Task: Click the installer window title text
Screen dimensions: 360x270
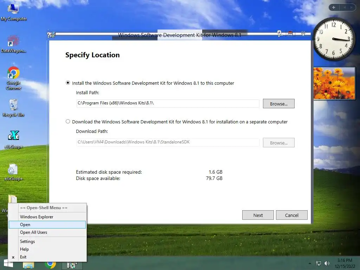Action: coord(180,35)
